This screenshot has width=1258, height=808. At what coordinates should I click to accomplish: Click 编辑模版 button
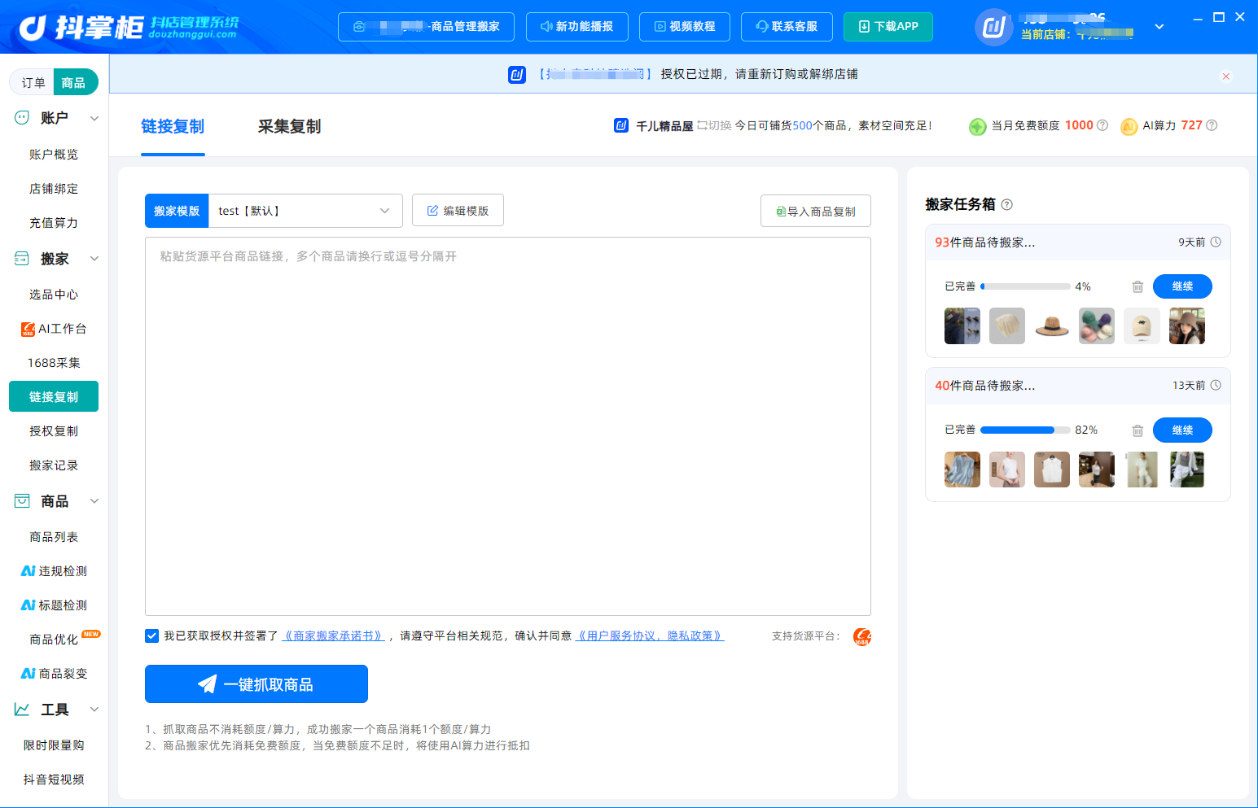point(458,210)
